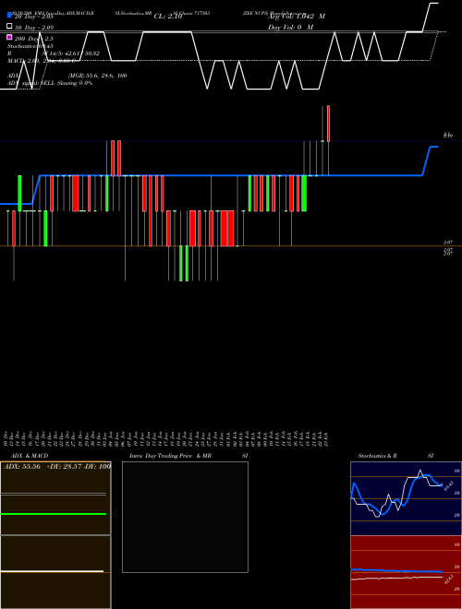Click the magenta 200 Day EMA legend square

click(x=10, y=37)
